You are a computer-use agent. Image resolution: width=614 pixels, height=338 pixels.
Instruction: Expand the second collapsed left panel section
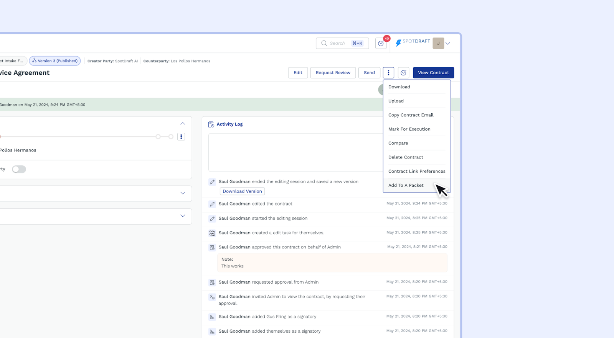tap(183, 193)
